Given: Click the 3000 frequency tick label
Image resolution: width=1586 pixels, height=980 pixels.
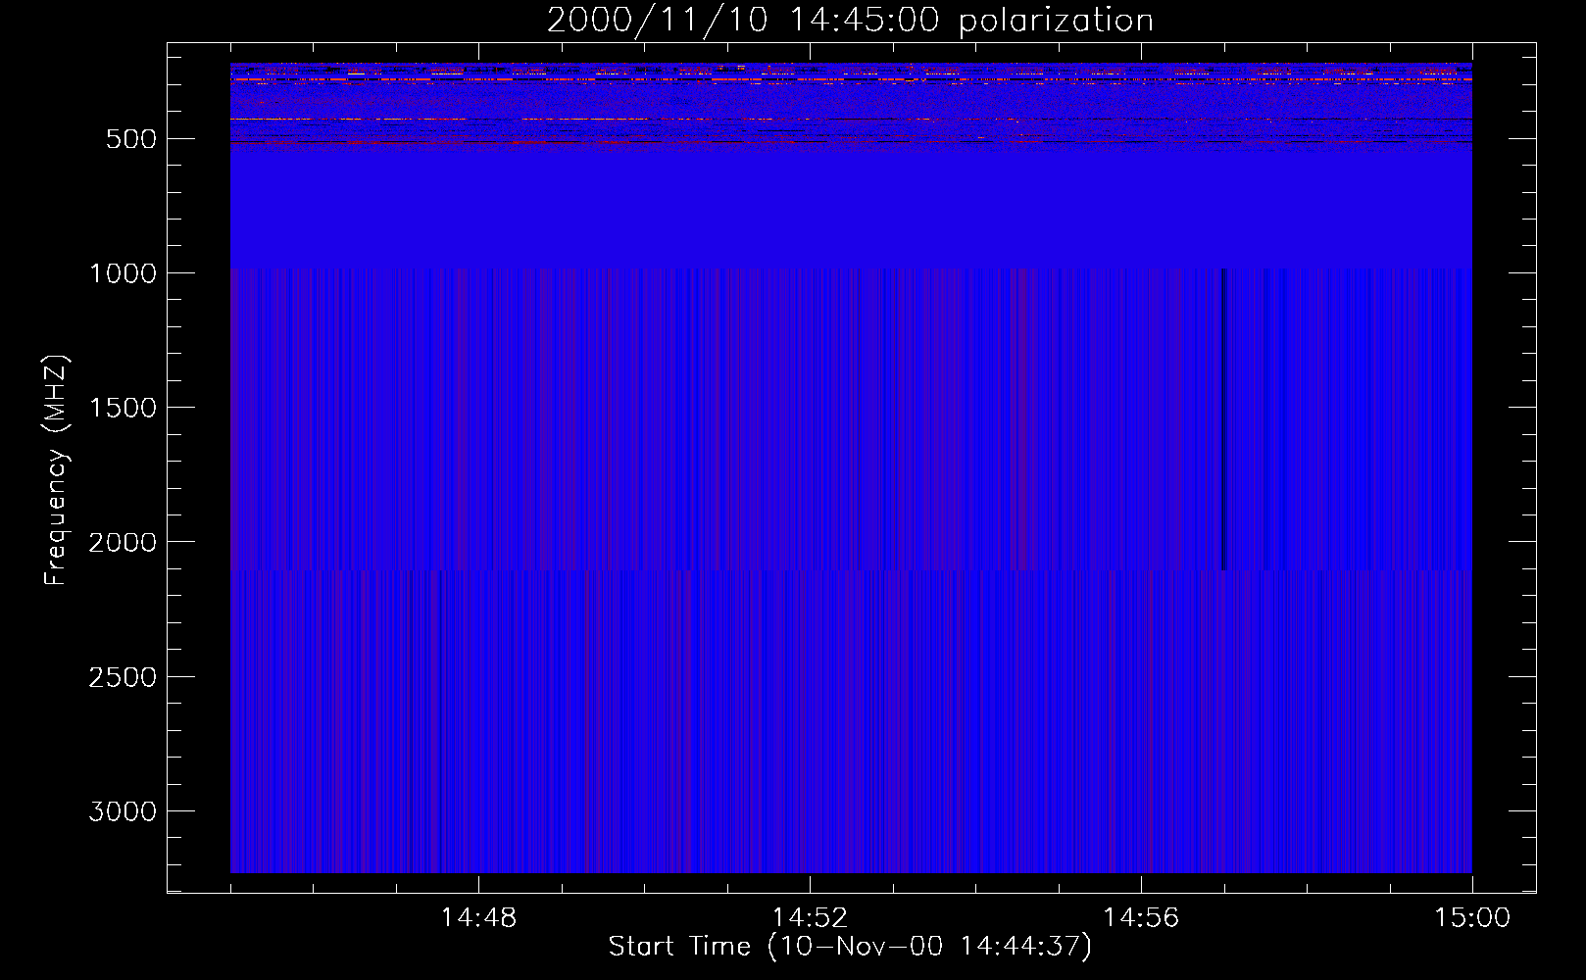Looking at the screenshot, I should (x=121, y=811).
